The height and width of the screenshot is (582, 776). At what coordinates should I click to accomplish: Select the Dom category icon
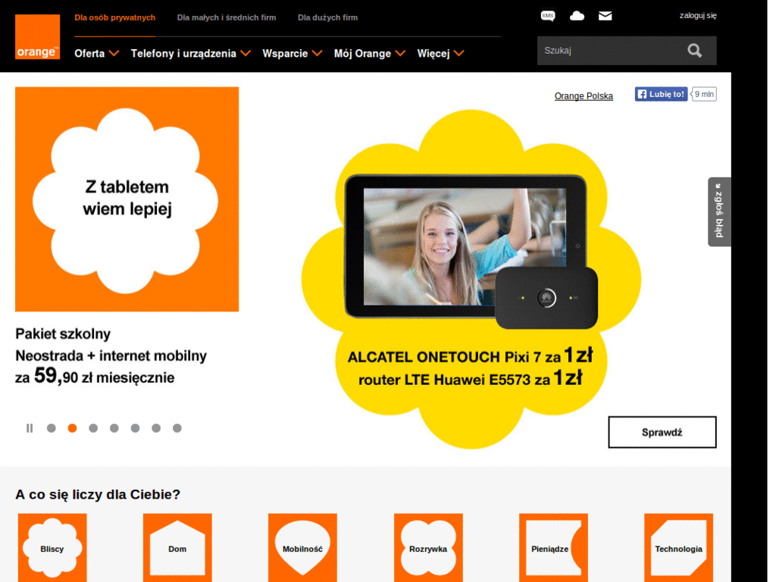(177, 547)
